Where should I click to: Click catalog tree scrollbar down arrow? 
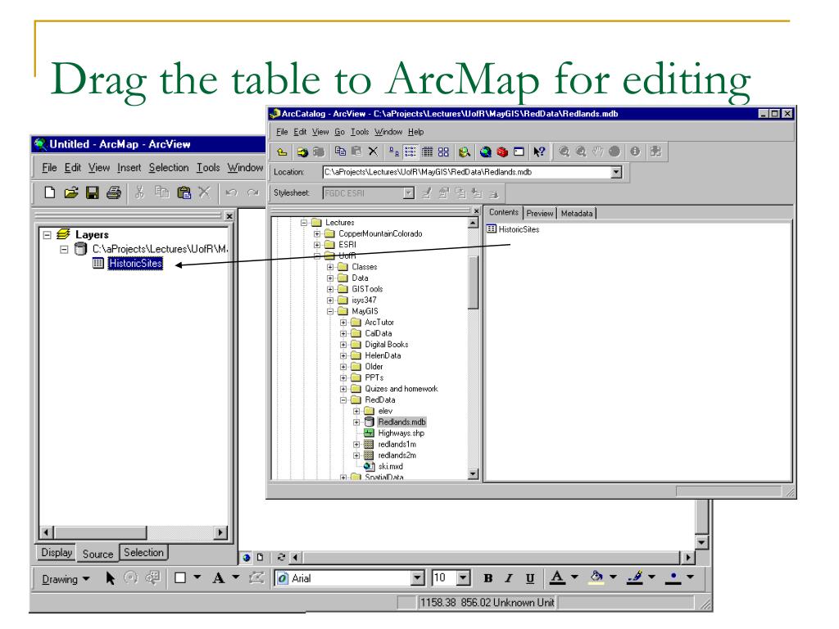(x=473, y=474)
